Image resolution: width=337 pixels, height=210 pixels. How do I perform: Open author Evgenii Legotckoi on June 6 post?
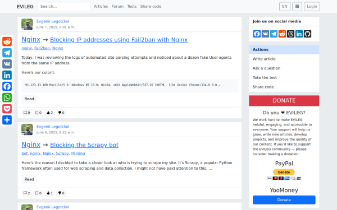click(53, 127)
